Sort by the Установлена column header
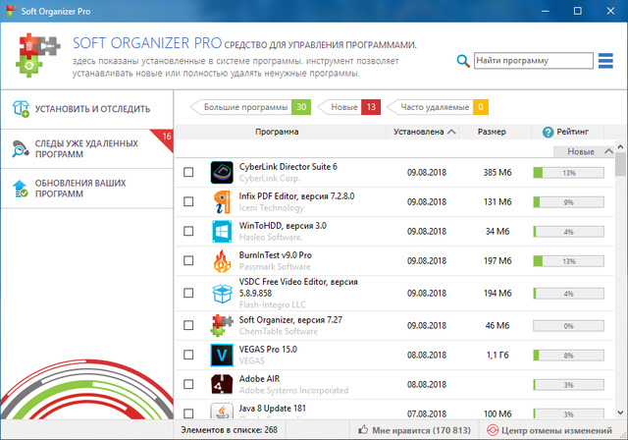Image resolution: width=628 pixels, height=440 pixels. [x=424, y=132]
